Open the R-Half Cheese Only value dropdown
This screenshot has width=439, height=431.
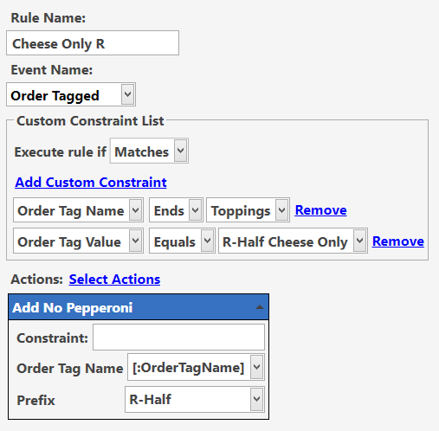tap(293, 241)
